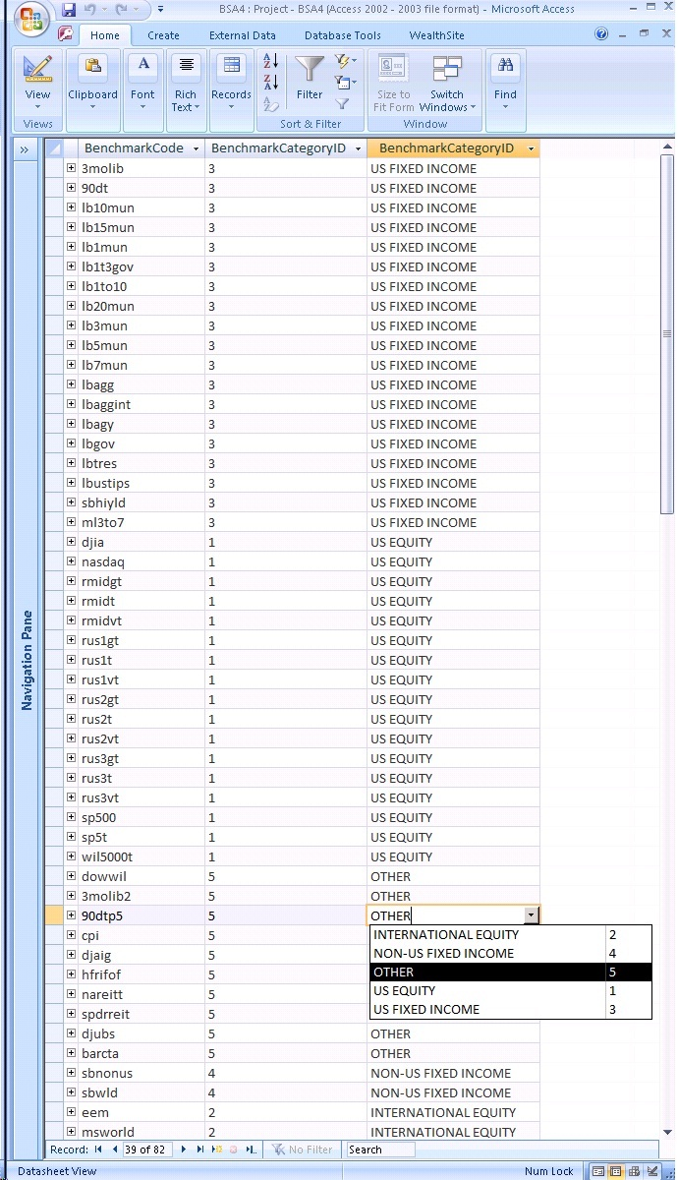Open the External Data tab
The image size is (678, 1180).
(x=243, y=35)
